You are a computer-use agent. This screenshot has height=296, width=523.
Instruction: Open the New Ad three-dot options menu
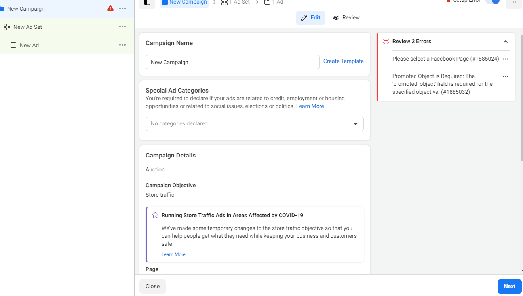[122, 45]
